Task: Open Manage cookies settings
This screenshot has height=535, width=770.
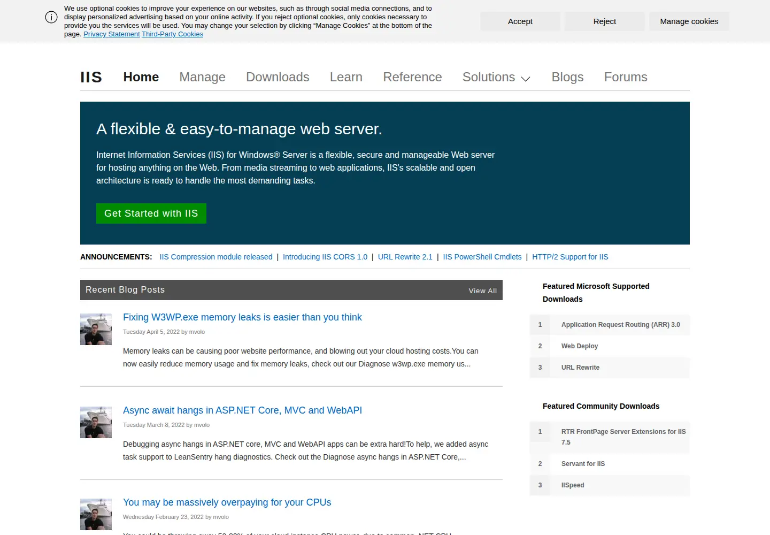Action: click(x=689, y=21)
